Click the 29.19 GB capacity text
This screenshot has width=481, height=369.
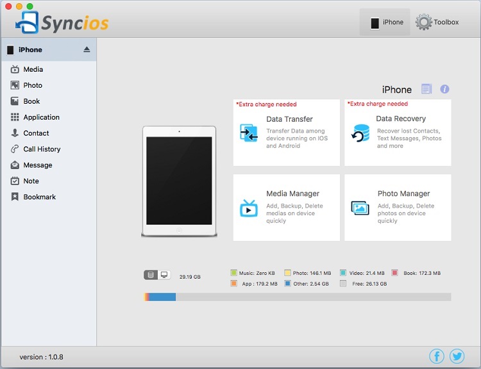(190, 277)
